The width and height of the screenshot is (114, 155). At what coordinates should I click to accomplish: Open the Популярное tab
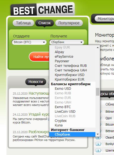(69, 23)
